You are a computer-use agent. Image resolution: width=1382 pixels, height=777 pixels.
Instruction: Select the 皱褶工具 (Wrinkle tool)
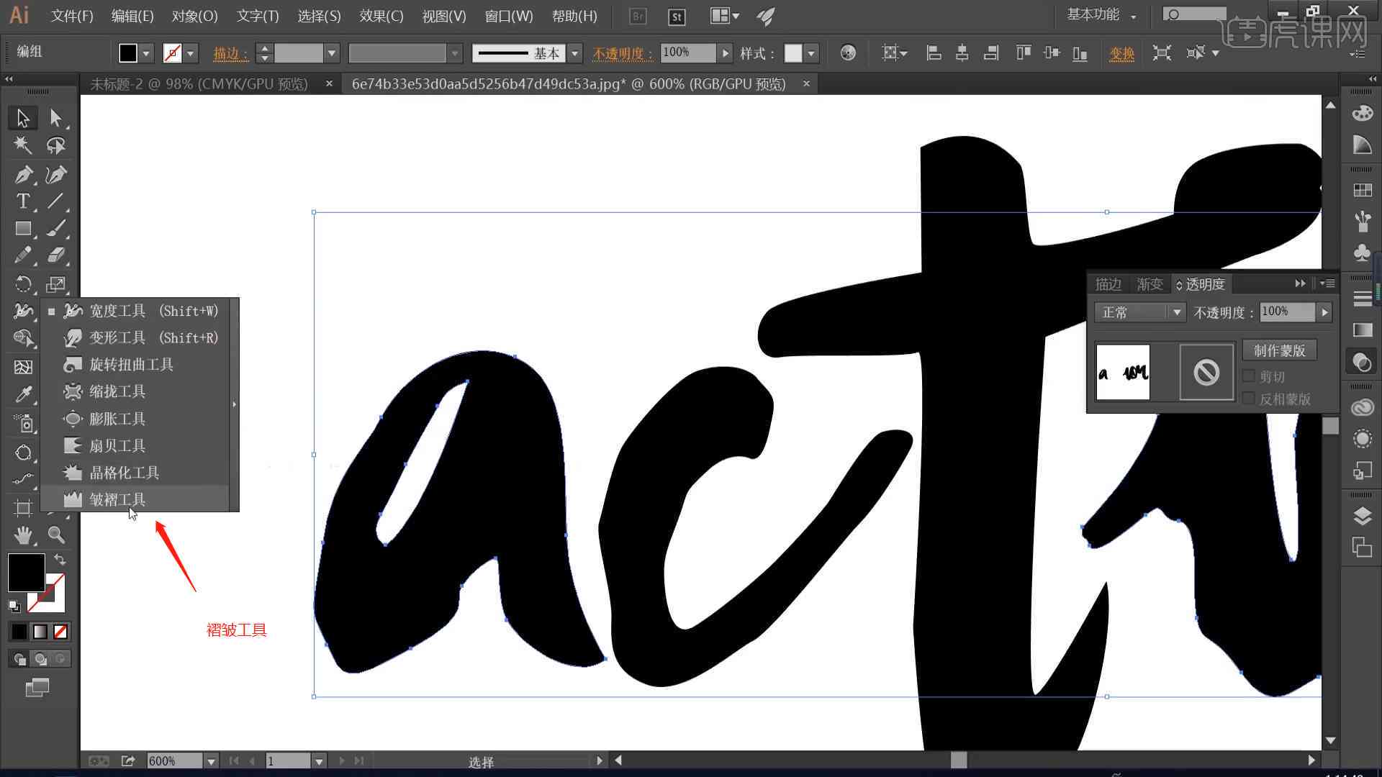tap(117, 499)
